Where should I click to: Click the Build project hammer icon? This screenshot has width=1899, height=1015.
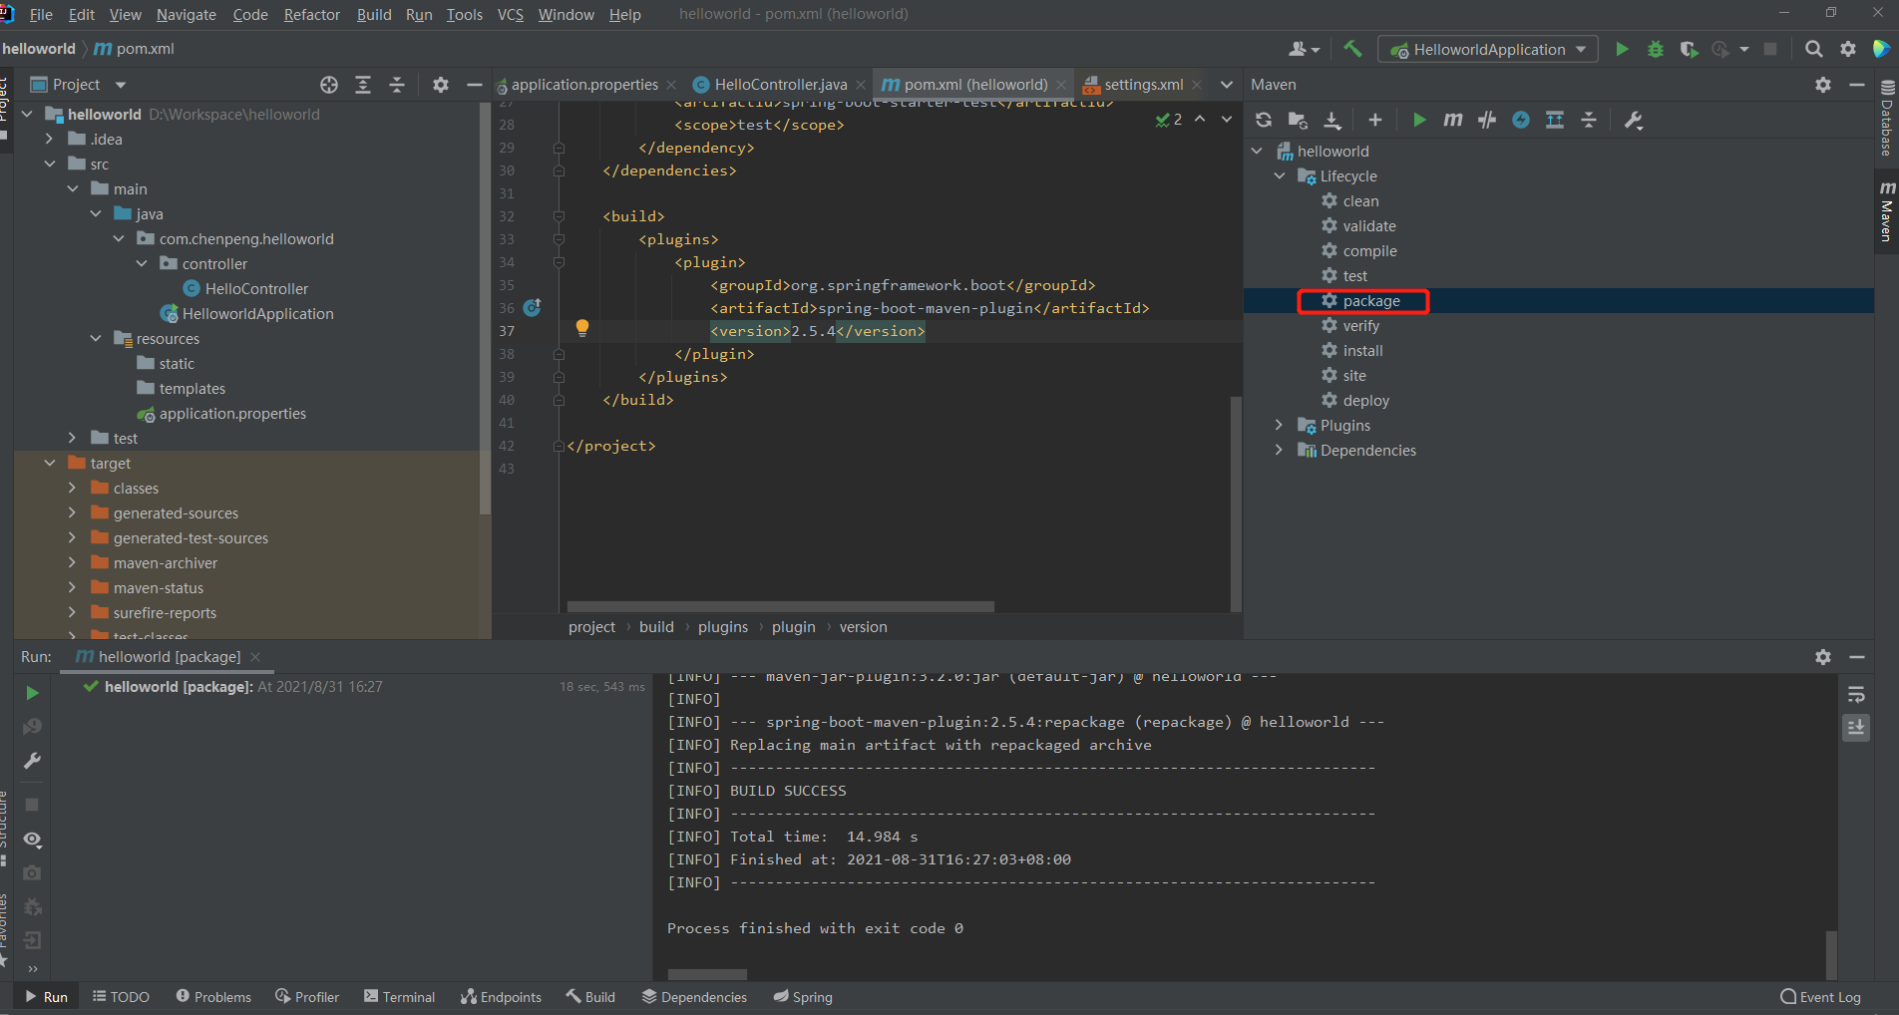tap(1352, 49)
